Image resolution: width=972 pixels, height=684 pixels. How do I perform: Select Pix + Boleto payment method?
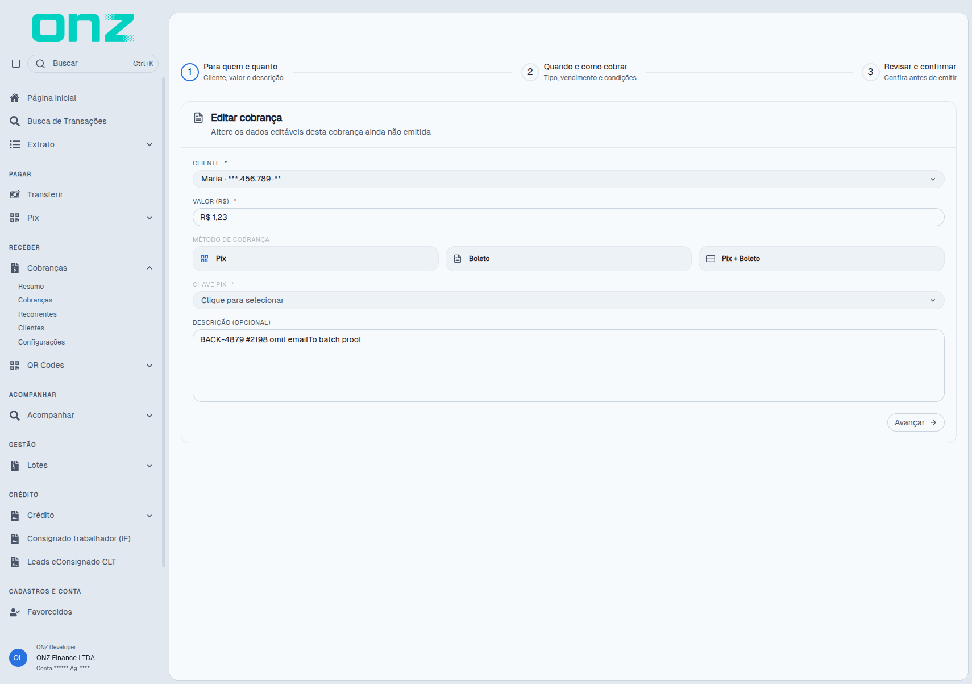pos(821,259)
